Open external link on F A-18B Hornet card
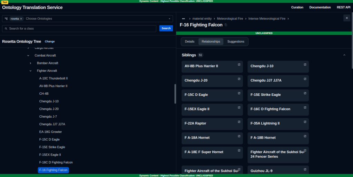This screenshot has height=177, width=353. [305, 136]
